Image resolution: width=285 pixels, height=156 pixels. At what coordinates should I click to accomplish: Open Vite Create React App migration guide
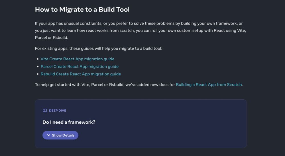pos(78,59)
